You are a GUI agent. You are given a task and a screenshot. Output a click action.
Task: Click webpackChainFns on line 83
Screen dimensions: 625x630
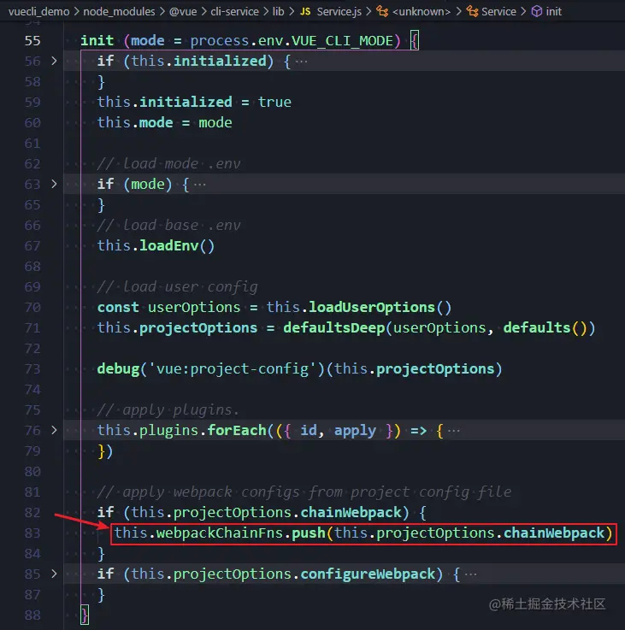coord(220,533)
